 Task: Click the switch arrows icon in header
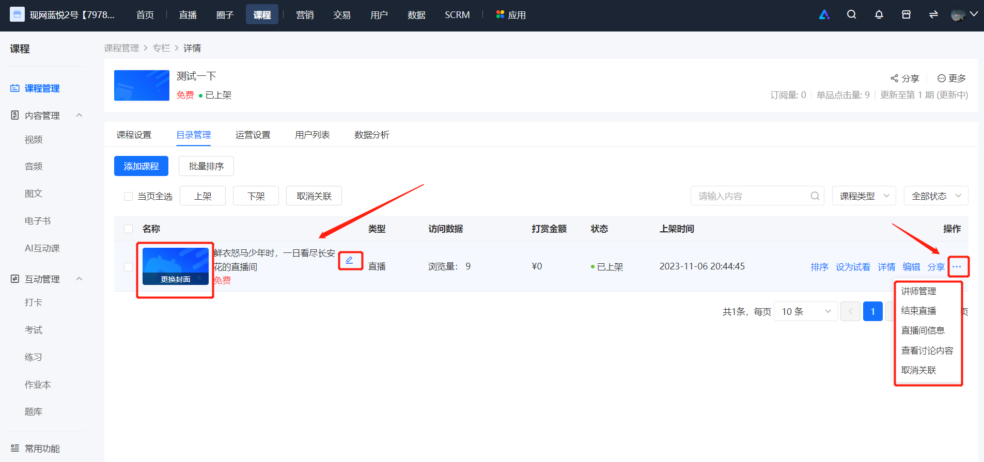click(933, 14)
